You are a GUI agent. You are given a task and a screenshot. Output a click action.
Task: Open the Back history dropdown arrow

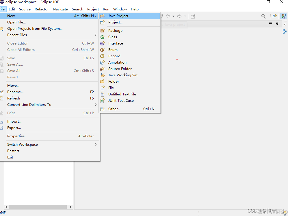[173, 16]
